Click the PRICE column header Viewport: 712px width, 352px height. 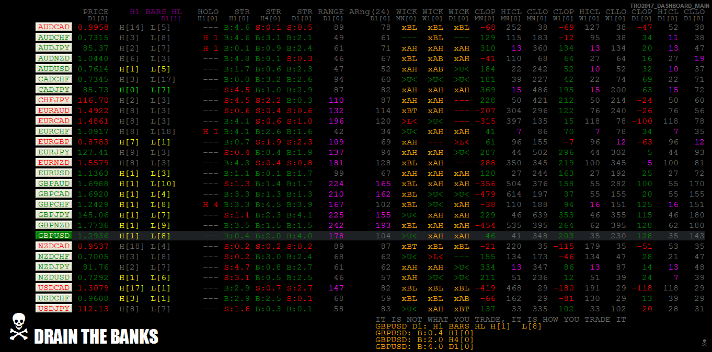click(x=96, y=12)
